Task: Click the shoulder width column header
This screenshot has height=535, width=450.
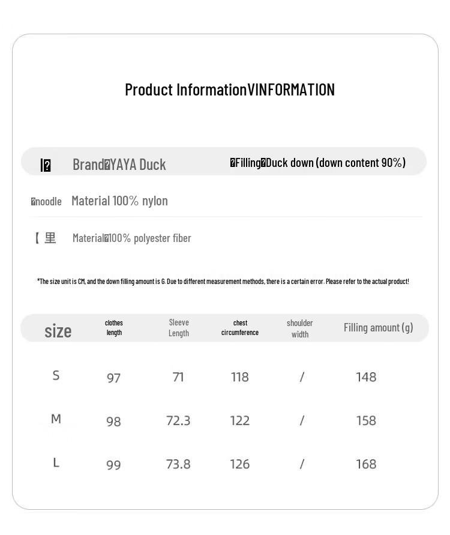Action: [x=300, y=328]
